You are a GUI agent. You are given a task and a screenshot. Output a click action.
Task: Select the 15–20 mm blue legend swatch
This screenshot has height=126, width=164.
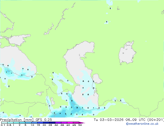[40, 123]
